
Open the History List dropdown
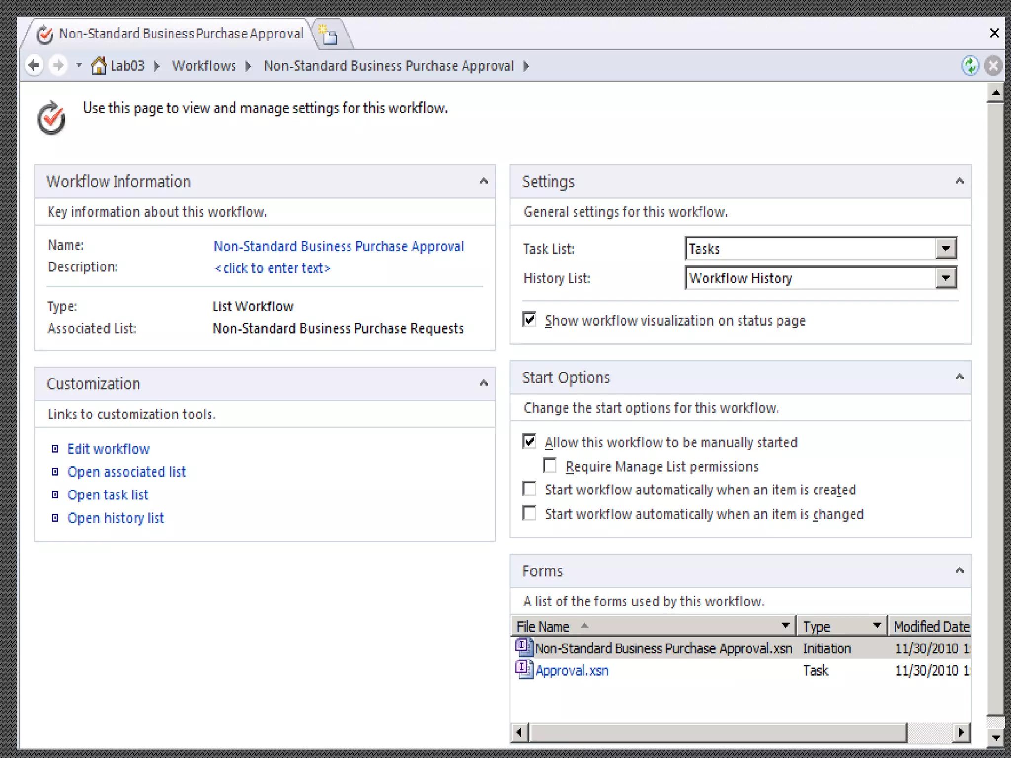pyautogui.click(x=945, y=278)
